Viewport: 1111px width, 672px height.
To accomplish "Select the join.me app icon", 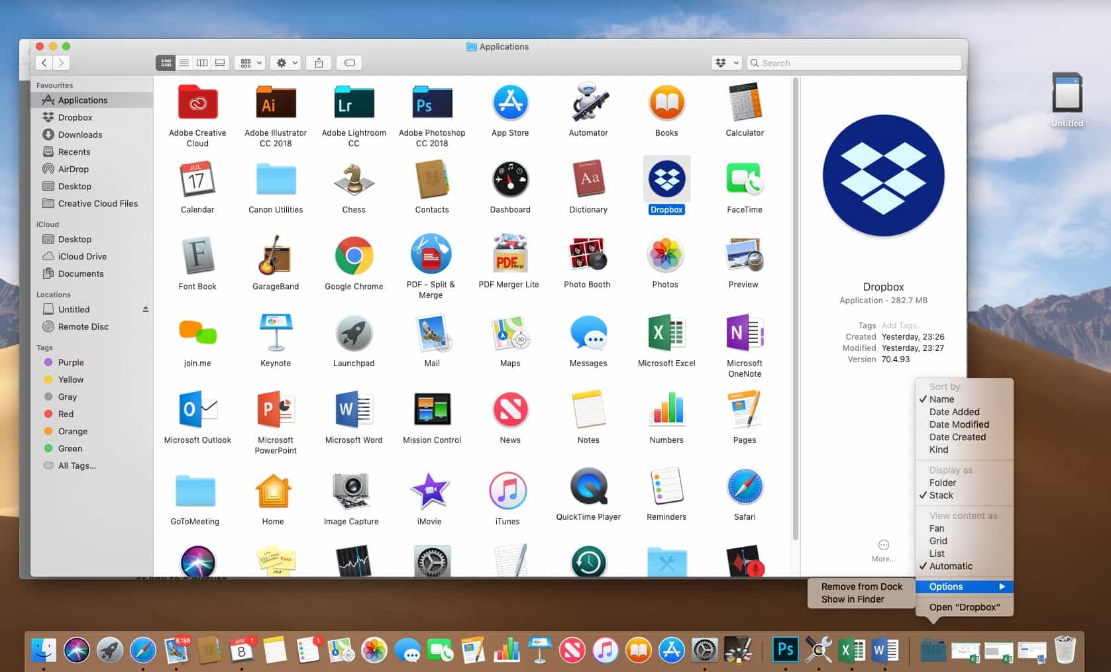I will [197, 332].
